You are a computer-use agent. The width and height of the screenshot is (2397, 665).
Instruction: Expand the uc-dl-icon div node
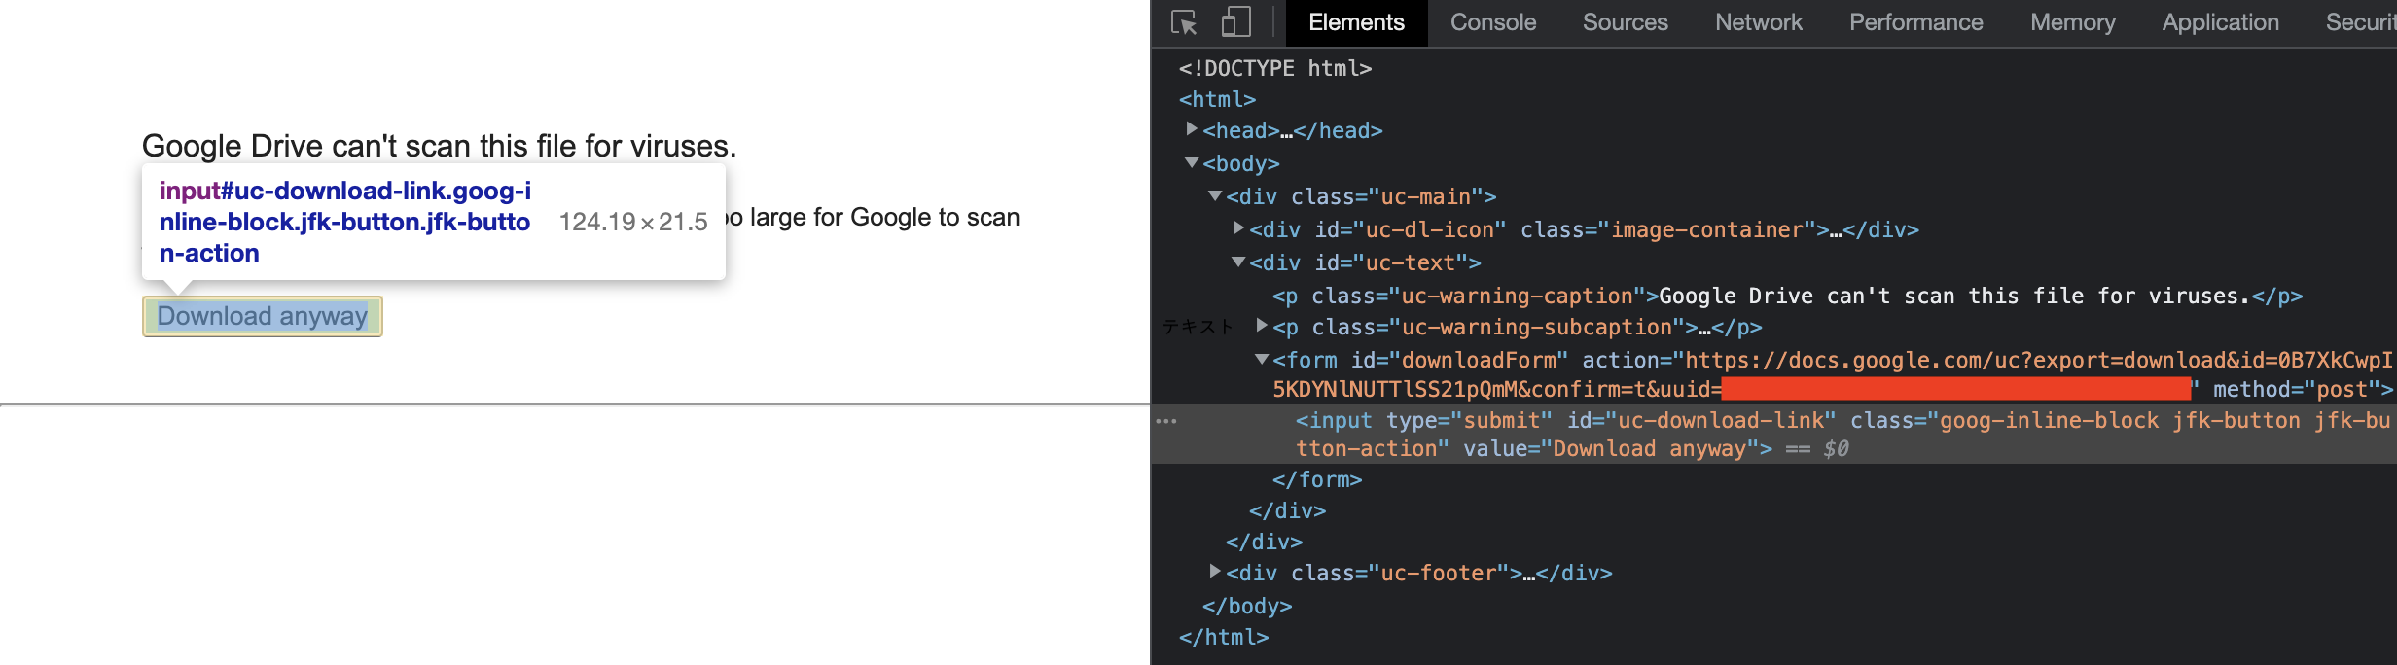(x=1238, y=228)
